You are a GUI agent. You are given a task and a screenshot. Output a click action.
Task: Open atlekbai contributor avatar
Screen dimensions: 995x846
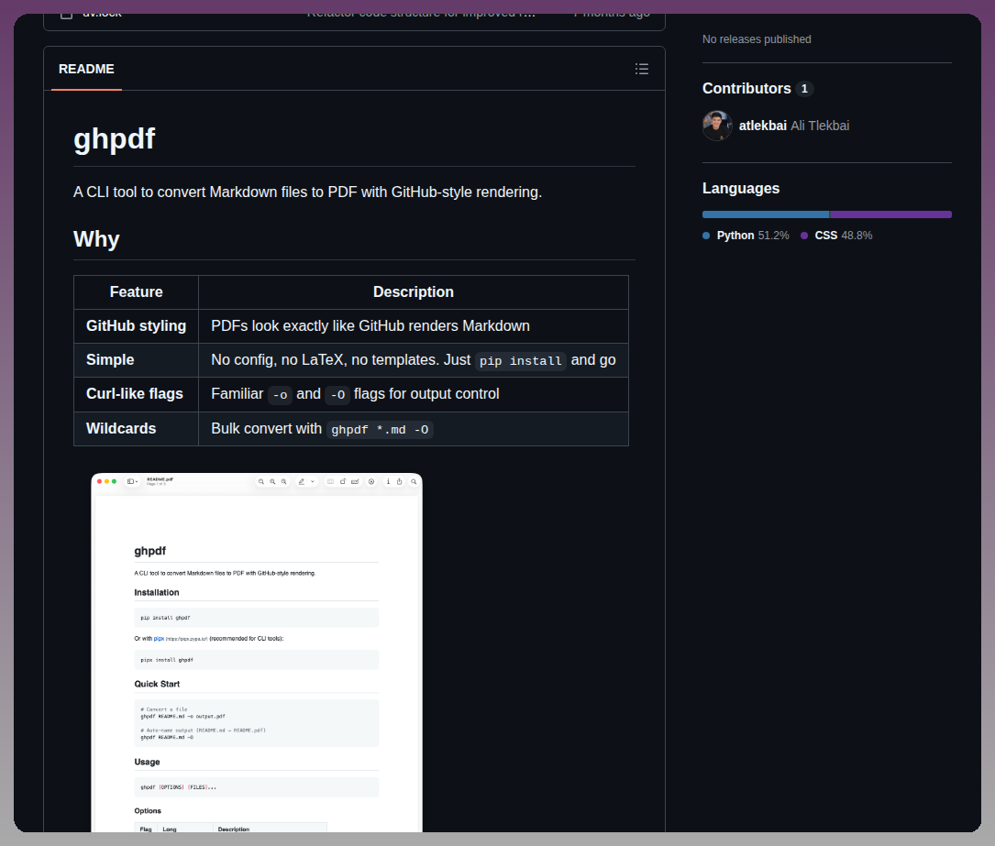tap(717, 126)
